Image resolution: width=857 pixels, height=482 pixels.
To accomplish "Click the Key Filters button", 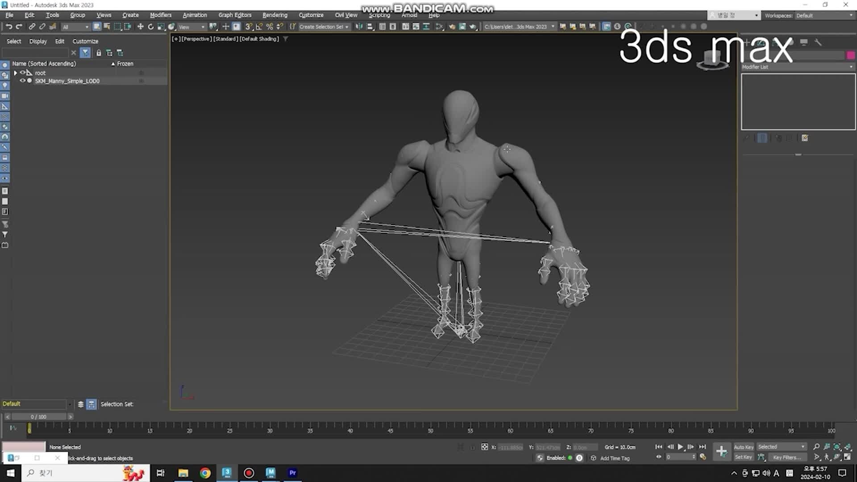I will pos(786,457).
